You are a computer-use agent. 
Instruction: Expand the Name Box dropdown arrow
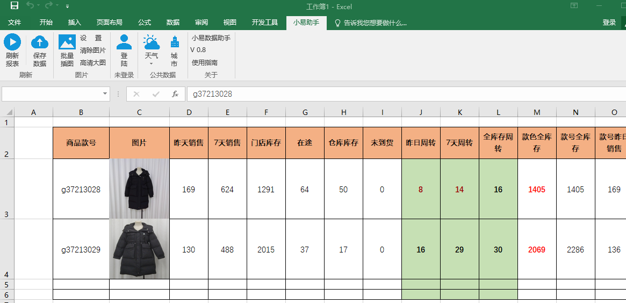point(105,94)
